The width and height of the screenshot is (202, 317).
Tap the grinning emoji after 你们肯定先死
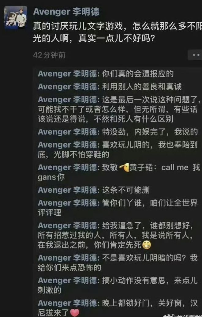(x=147, y=245)
